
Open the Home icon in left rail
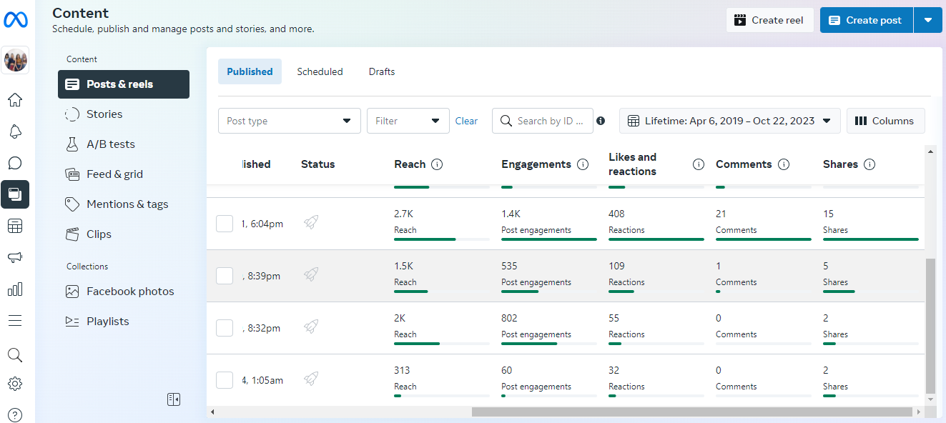(15, 100)
